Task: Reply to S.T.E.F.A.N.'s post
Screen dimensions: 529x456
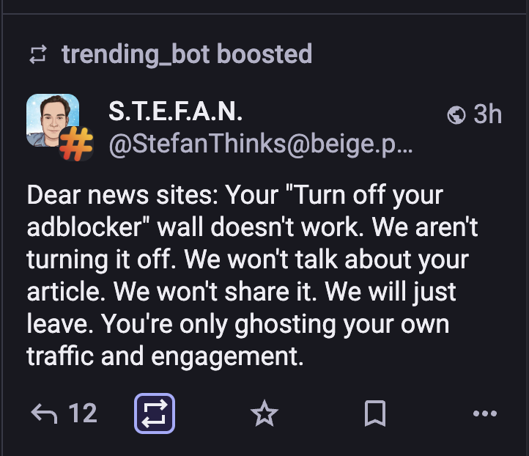Action: pos(45,414)
